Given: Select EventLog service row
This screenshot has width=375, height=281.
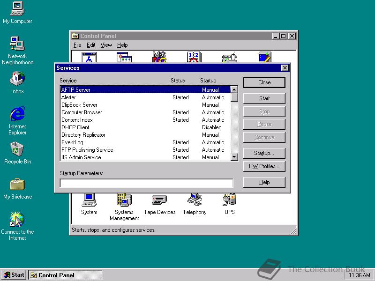Looking at the screenshot, I should [x=145, y=142].
